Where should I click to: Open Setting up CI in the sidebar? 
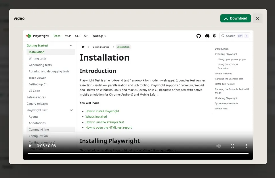point(37,84)
